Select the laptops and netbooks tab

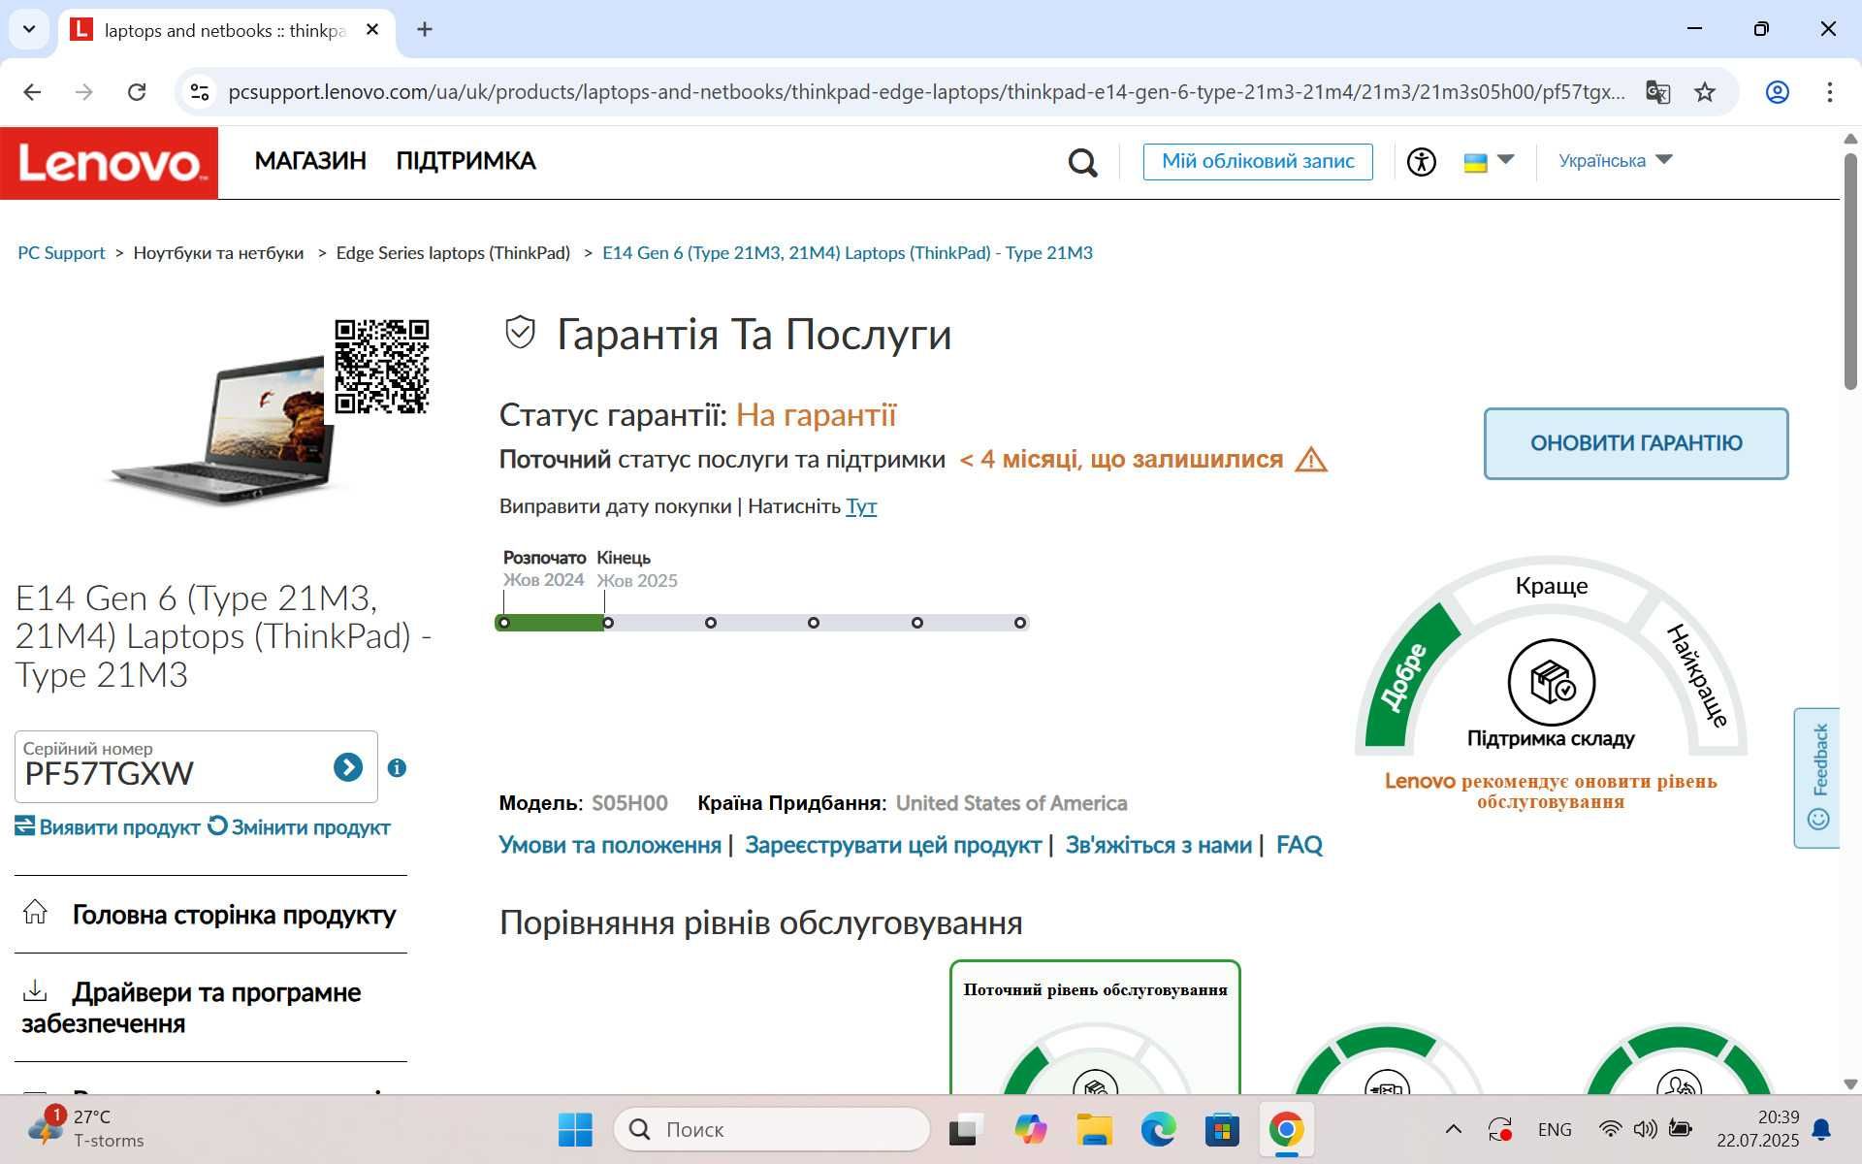coord(227,30)
